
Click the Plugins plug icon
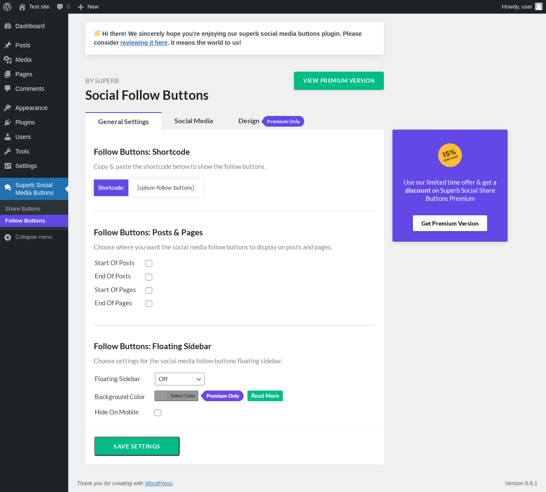tap(8, 122)
